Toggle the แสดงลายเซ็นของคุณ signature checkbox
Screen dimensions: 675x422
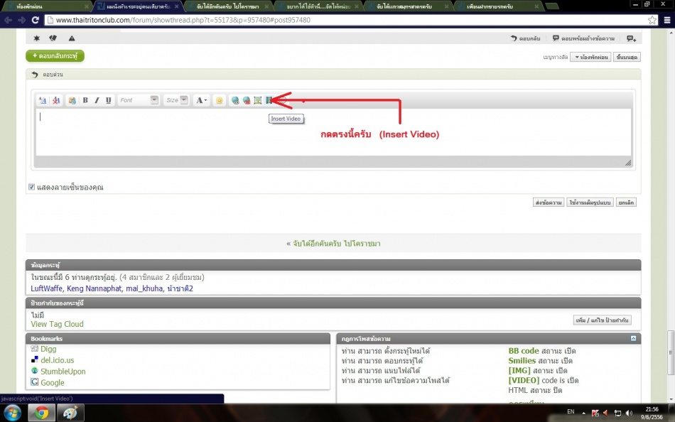[x=32, y=187]
